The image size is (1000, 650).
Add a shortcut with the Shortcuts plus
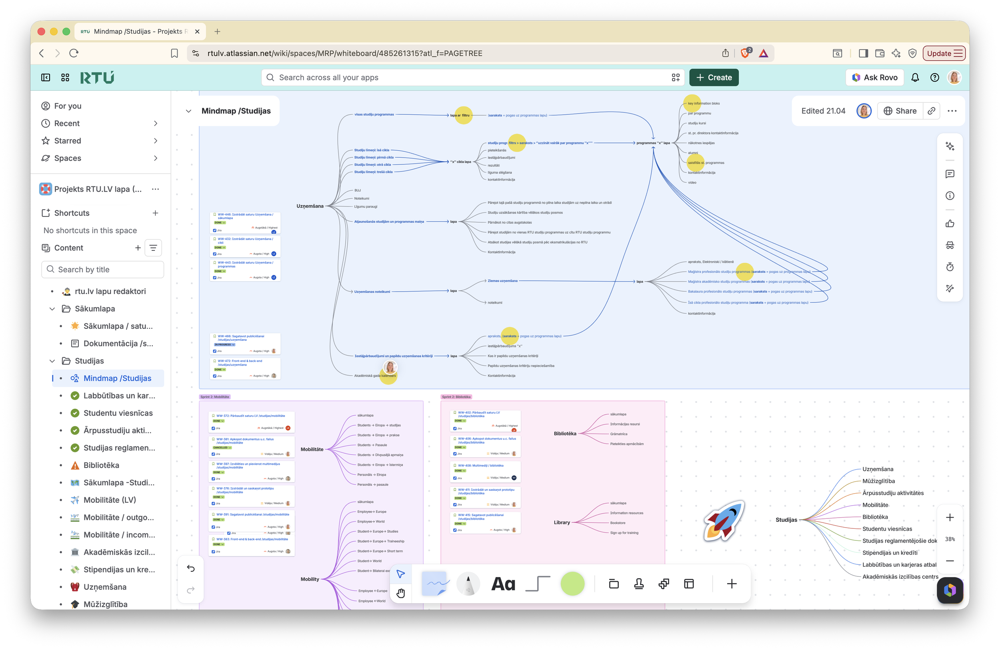tap(156, 213)
